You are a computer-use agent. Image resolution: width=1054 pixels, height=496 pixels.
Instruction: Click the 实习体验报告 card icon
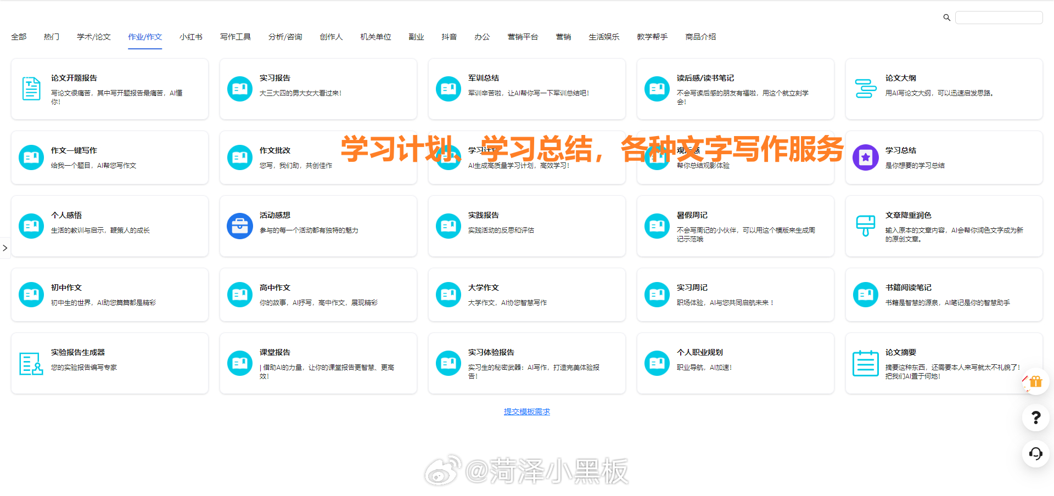pyautogui.click(x=448, y=363)
